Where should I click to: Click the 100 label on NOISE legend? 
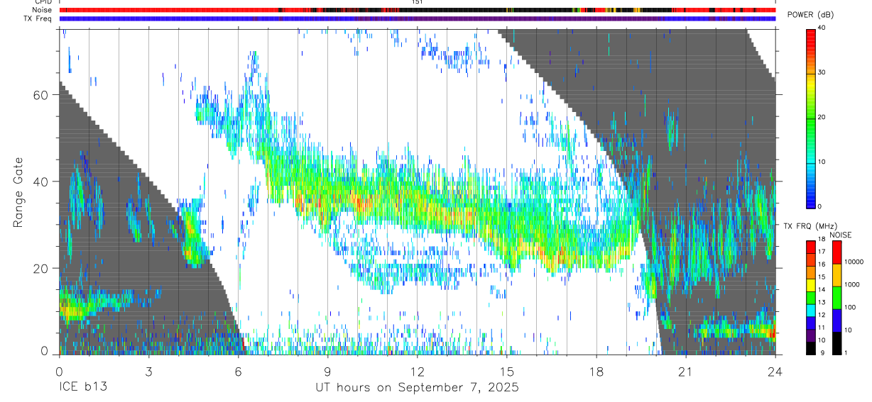click(x=850, y=307)
